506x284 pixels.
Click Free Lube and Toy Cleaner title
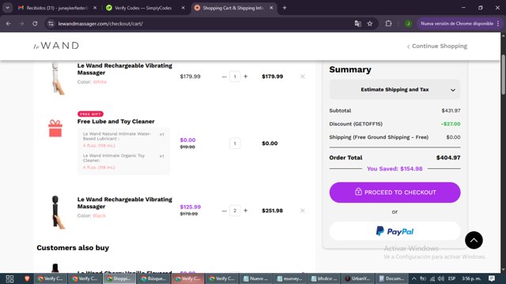click(116, 121)
